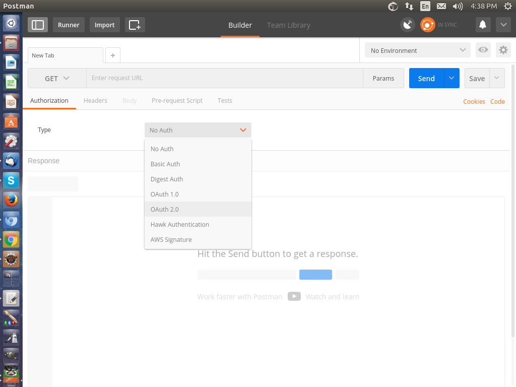
Task: Choose OAuth 2.0 from the list
Action: (x=198, y=209)
